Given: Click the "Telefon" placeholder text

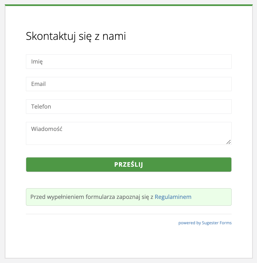Looking at the screenshot, I should (x=41, y=106).
